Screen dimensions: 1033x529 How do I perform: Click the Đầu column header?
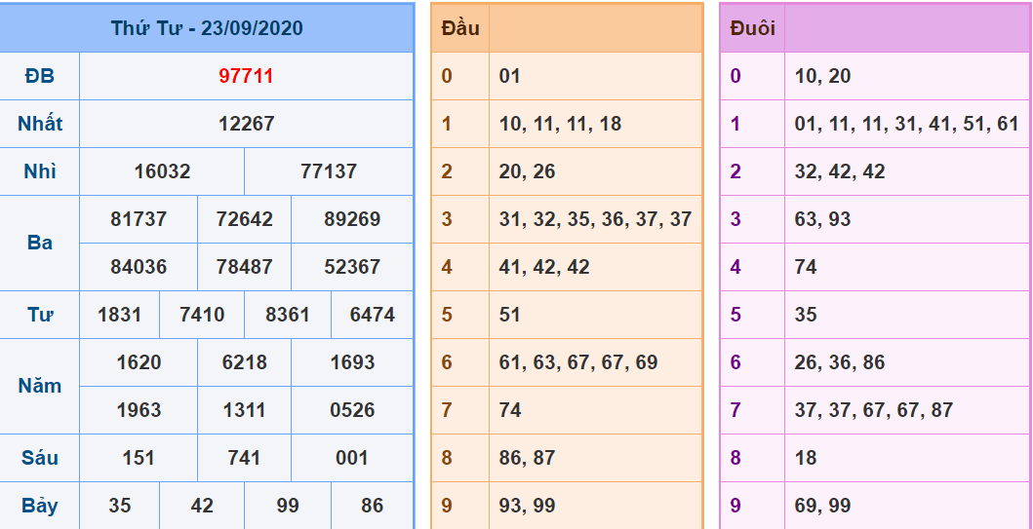460,28
